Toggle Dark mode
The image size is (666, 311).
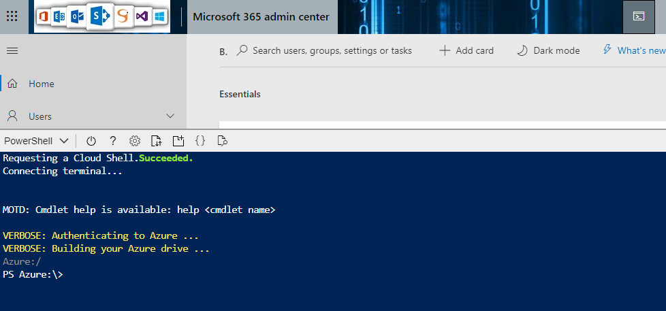548,50
